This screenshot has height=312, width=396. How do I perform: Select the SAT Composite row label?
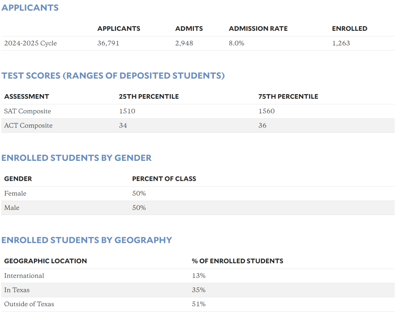[x=27, y=111]
